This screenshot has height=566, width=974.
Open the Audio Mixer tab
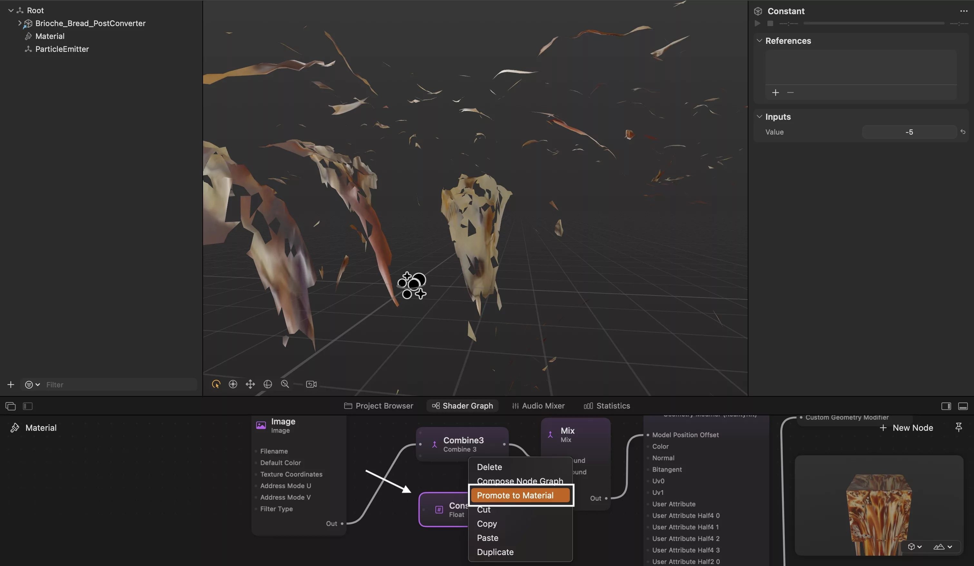click(538, 406)
